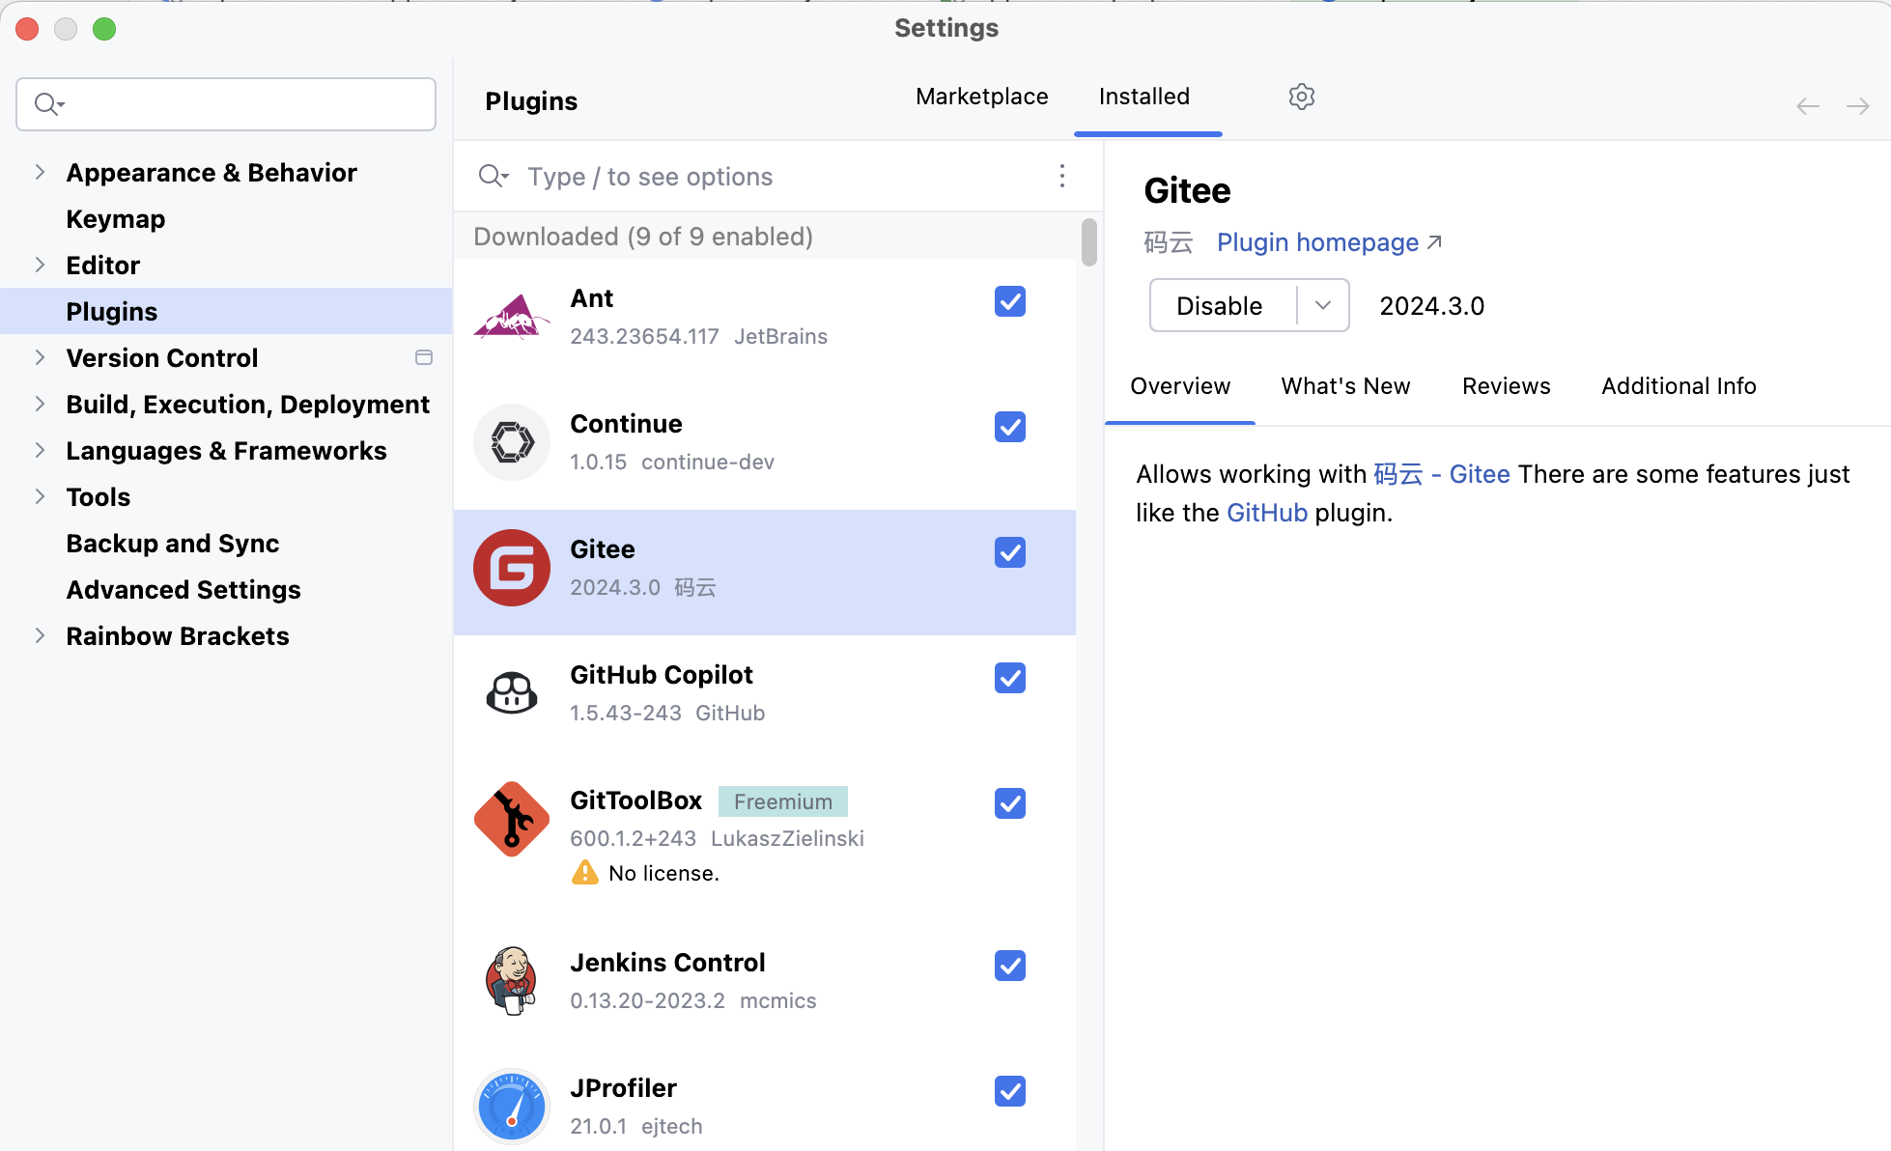Click the Disable plugin button
The width and height of the screenshot is (1891, 1151).
pyautogui.click(x=1220, y=305)
